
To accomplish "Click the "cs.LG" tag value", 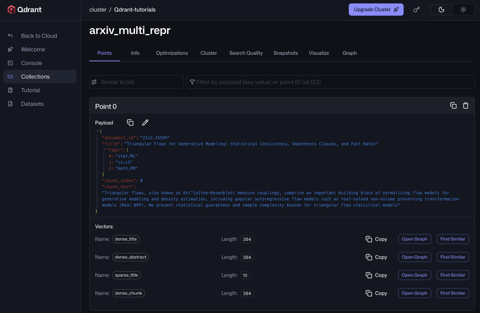I will click(x=124, y=162).
